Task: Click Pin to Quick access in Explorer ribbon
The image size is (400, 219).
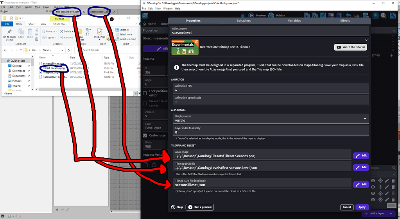Action: pos(9,35)
